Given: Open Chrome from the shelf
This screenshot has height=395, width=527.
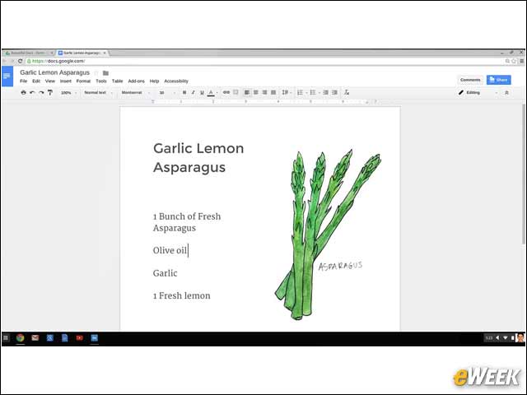Looking at the screenshot, I should tap(20, 338).
